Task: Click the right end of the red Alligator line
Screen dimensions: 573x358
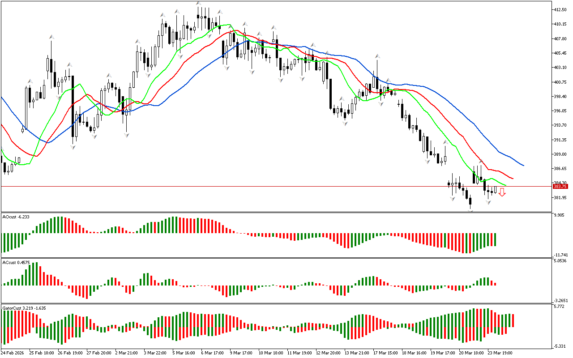Action: 513,178
